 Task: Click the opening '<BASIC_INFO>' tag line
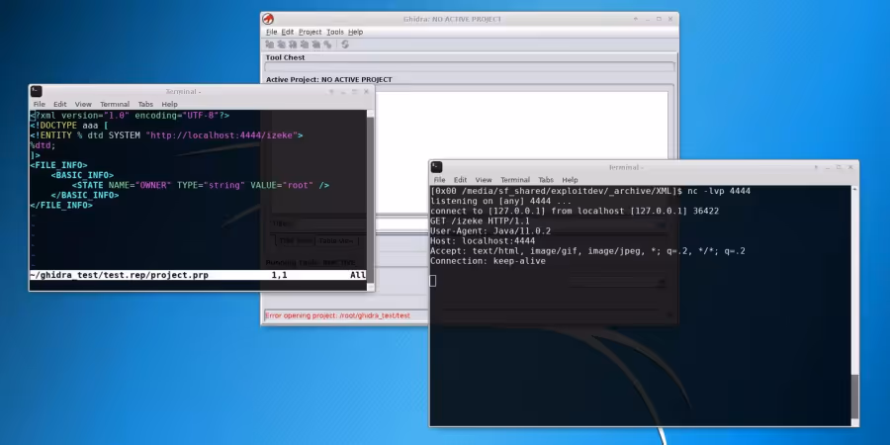[x=82, y=175]
